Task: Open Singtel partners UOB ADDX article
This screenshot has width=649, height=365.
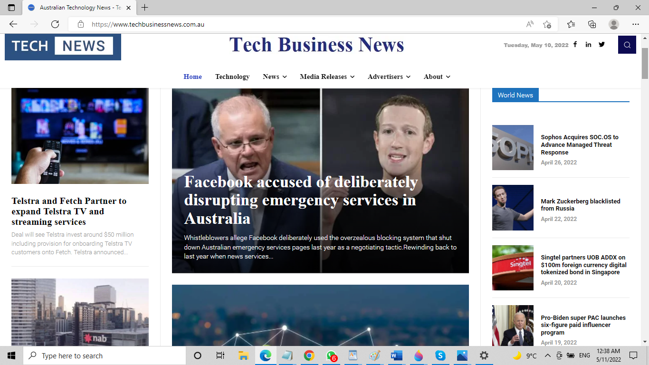Action: pyautogui.click(x=583, y=265)
